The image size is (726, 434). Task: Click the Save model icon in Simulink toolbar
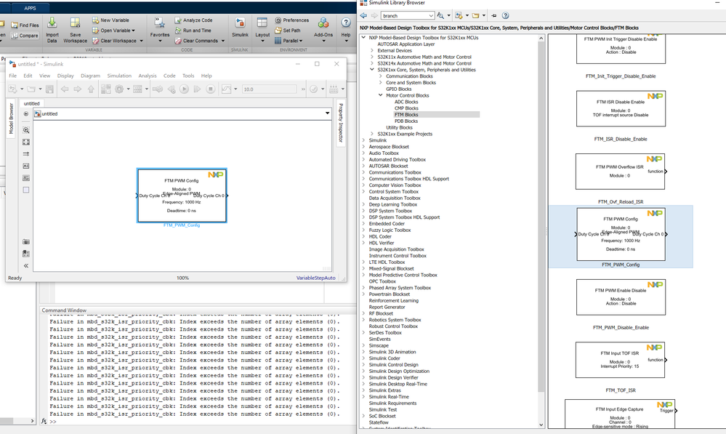pyautogui.click(x=49, y=89)
